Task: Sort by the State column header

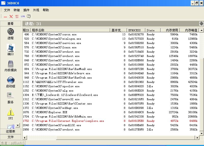Action: pos(153,30)
